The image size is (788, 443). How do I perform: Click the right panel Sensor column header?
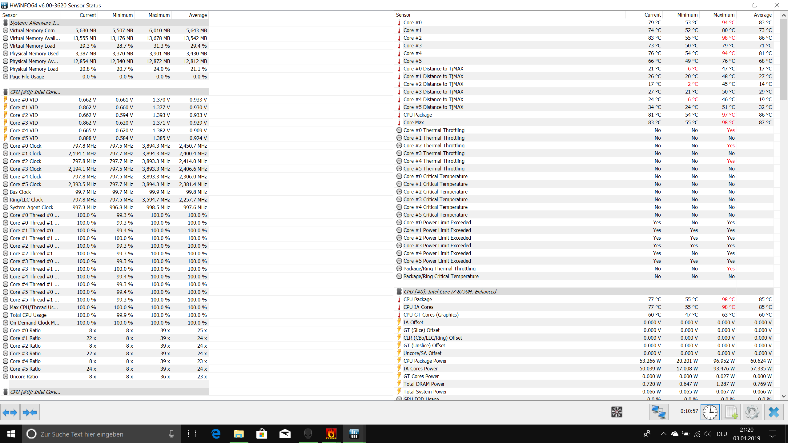510,15
